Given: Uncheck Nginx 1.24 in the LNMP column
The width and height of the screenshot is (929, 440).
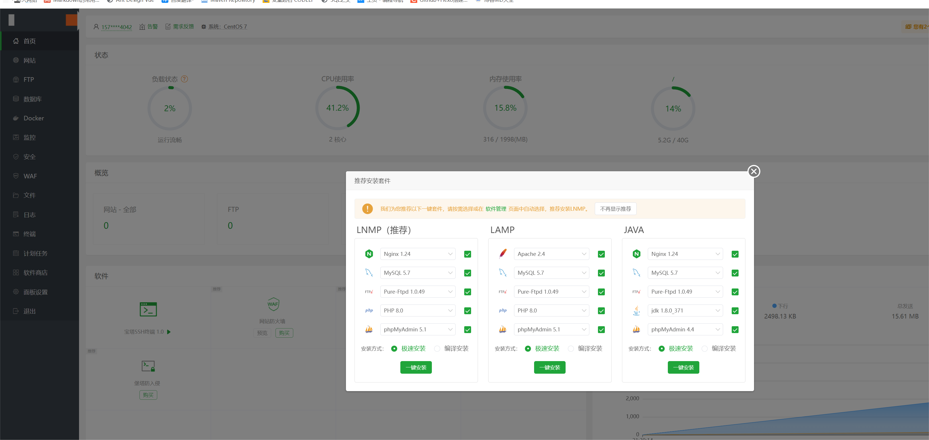Looking at the screenshot, I should [468, 254].
